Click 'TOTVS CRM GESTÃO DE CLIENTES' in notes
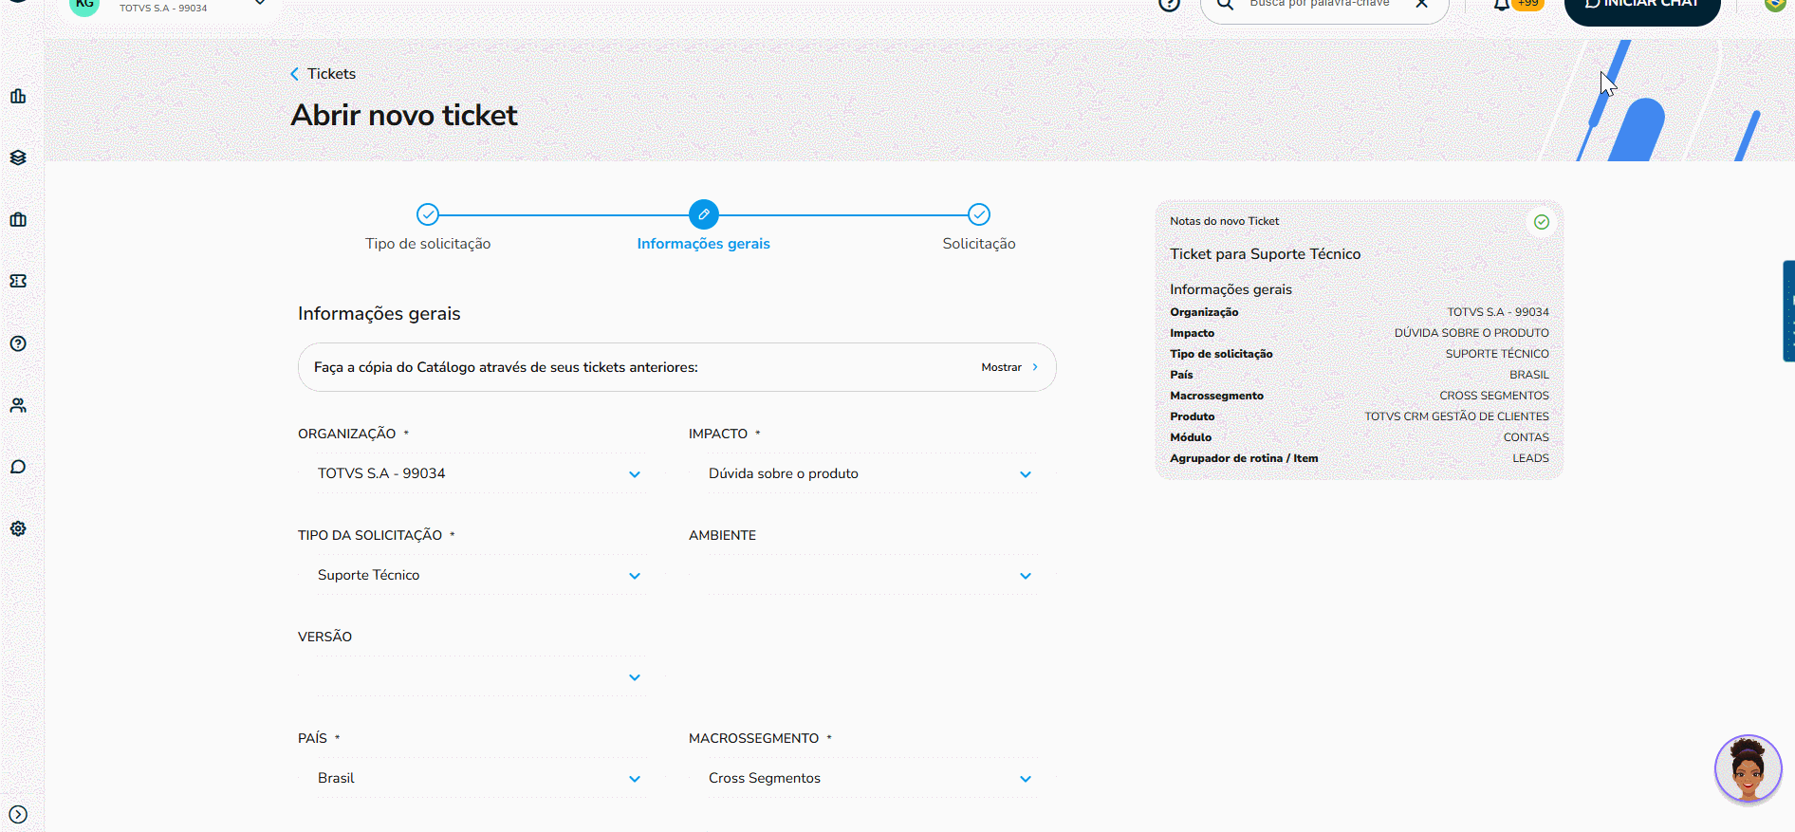The image size is (1795, 832). coord(1456,416)
